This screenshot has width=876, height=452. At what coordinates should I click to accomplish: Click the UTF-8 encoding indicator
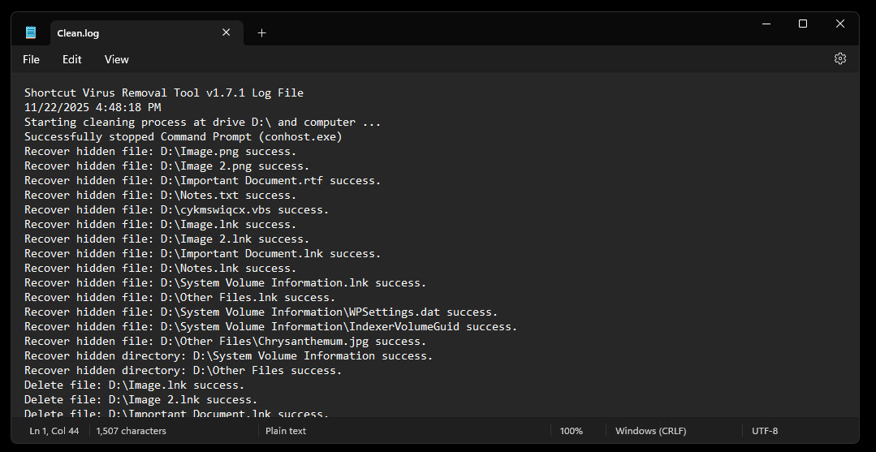(765, 431)
